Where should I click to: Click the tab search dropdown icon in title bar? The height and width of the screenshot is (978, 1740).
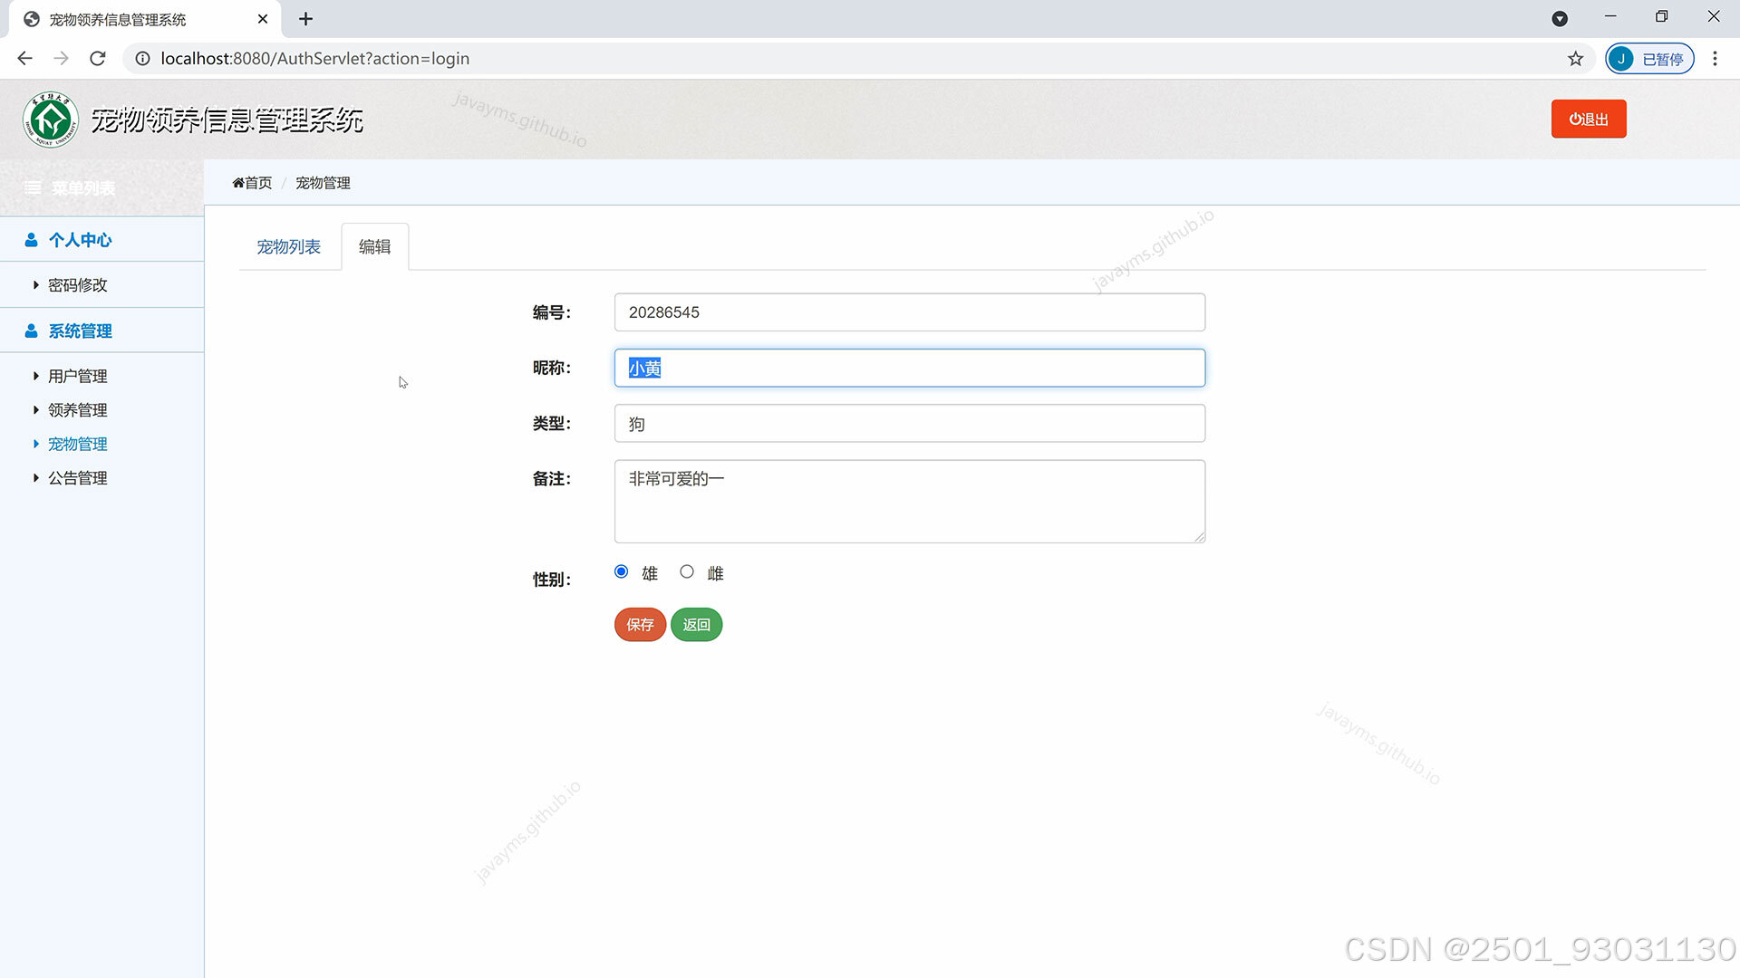tap(1560, 19)
